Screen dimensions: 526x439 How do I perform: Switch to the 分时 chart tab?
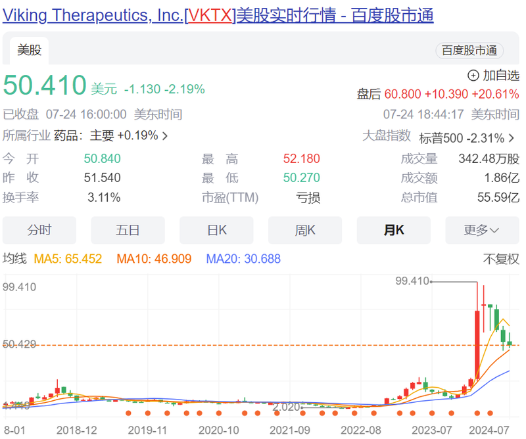[39, 230]
